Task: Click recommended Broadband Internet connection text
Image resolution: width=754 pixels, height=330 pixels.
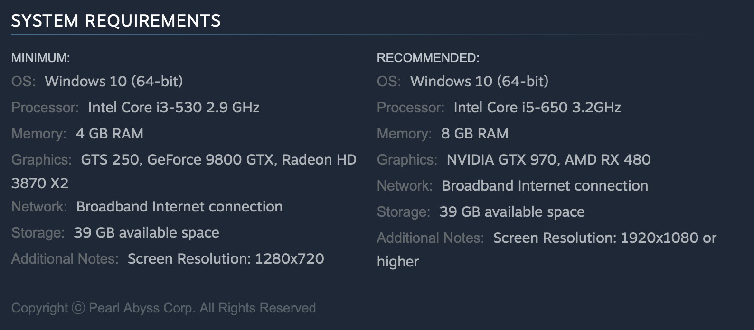Action: coord(545,186)
